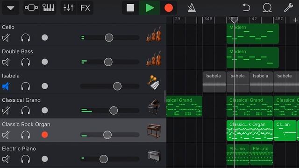Toggle the metronome
The height and width of the screenshot is (168, 299).
[x=192, y=8]
